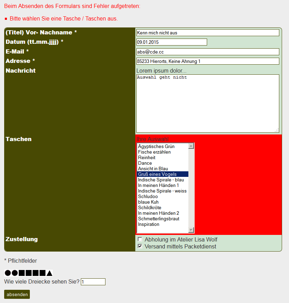Image resolution: width=289 pixels, height=303 pixels.
Task: Check Abholung im Atelier Lisa Wolf
Action: pos(140,239)
